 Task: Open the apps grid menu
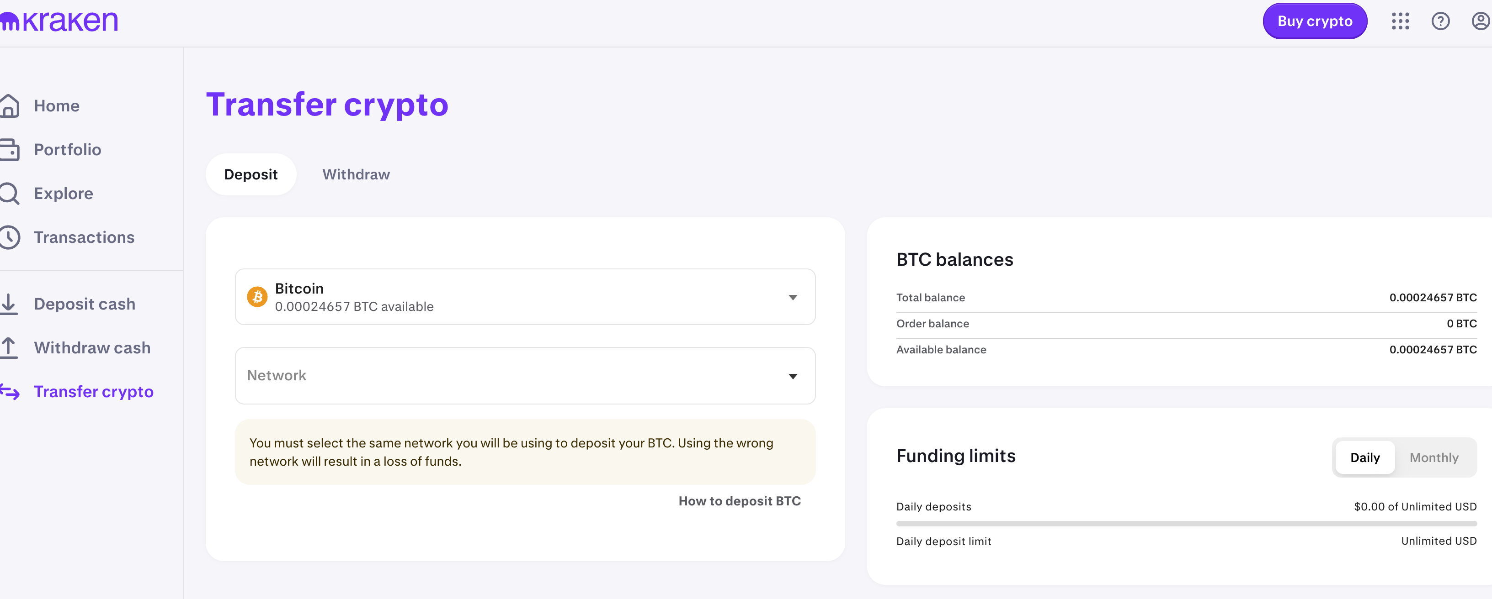tap(1400, 21)
